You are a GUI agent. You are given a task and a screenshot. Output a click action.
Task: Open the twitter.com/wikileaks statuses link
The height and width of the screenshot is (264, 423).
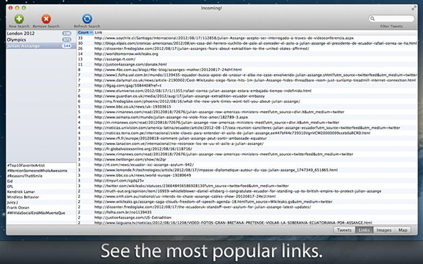[x=192, y=186]
